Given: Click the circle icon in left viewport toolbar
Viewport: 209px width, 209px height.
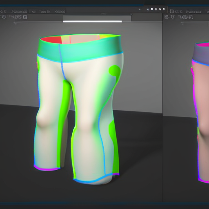Looking at the screenshot, I should (4, 17).
